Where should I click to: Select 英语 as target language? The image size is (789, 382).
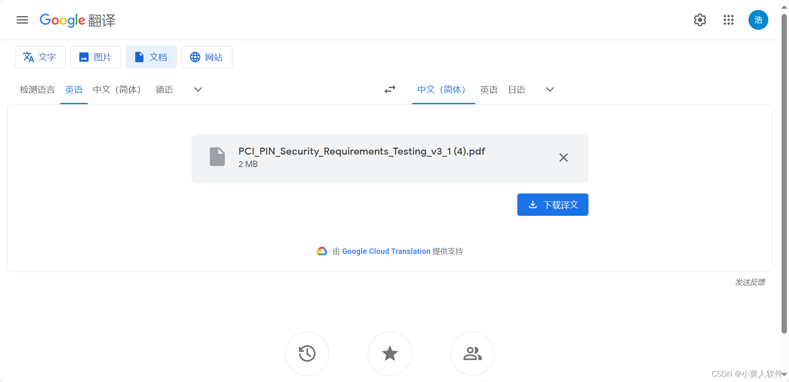pos(489,90)
